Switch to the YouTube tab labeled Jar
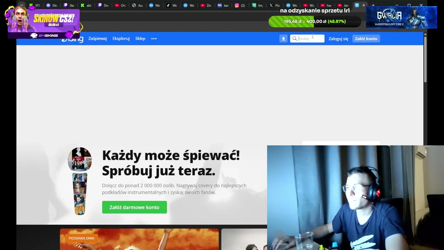444x250 pixels. click(x=343, y=5)
